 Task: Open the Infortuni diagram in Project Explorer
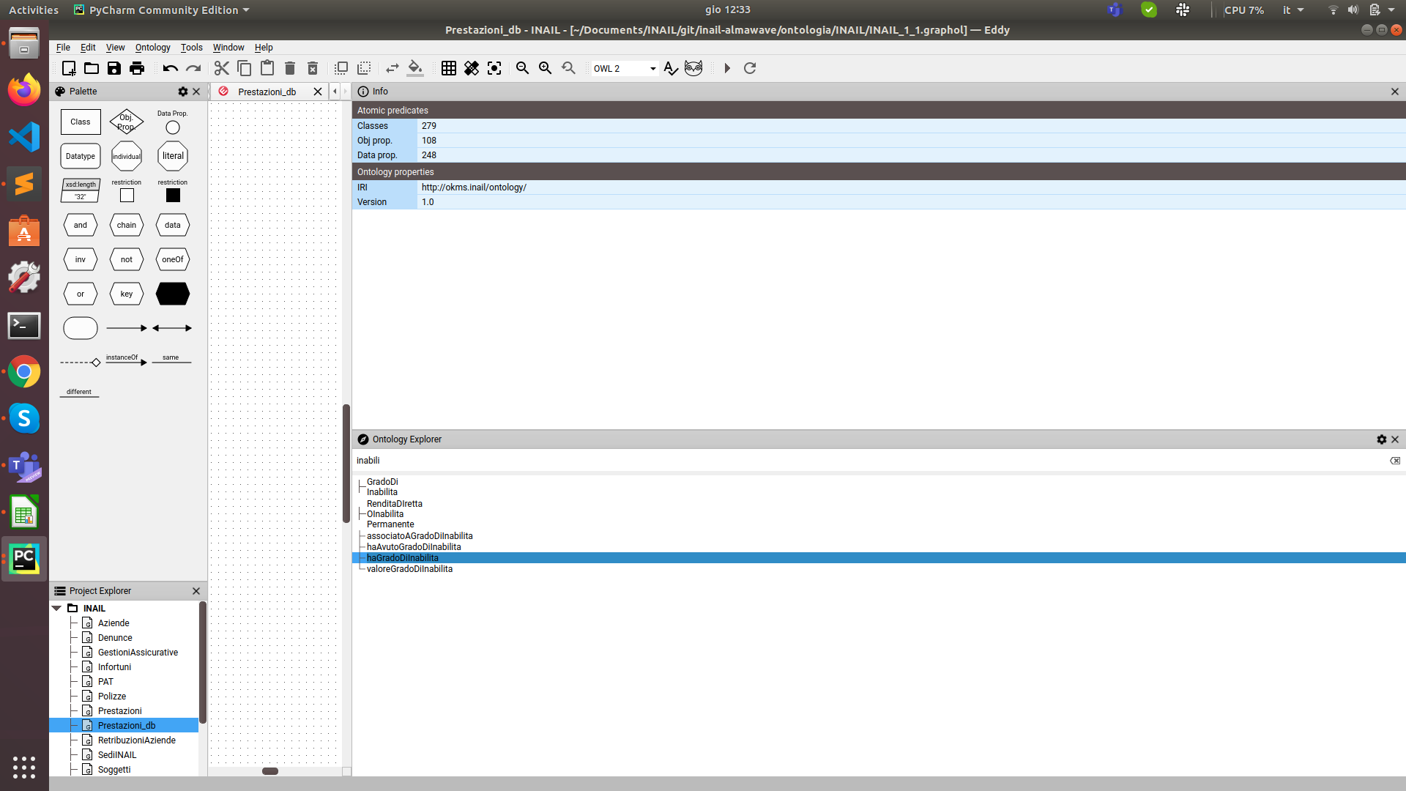tap(114, 667)
